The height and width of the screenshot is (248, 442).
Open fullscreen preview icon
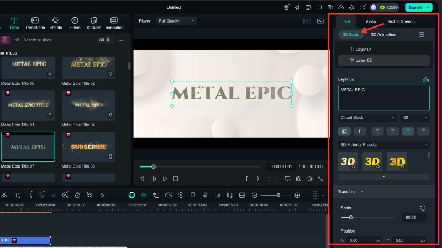[320, 179]
